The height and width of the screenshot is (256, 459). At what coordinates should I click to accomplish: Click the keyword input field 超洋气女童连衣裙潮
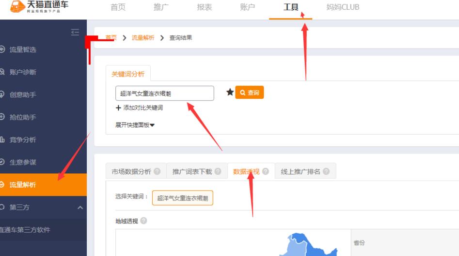(164, 93)
